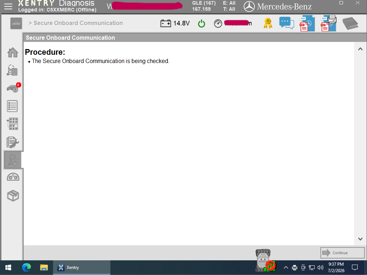Click the Secure Onboard Communication breadcrumb

coord(78,23)
